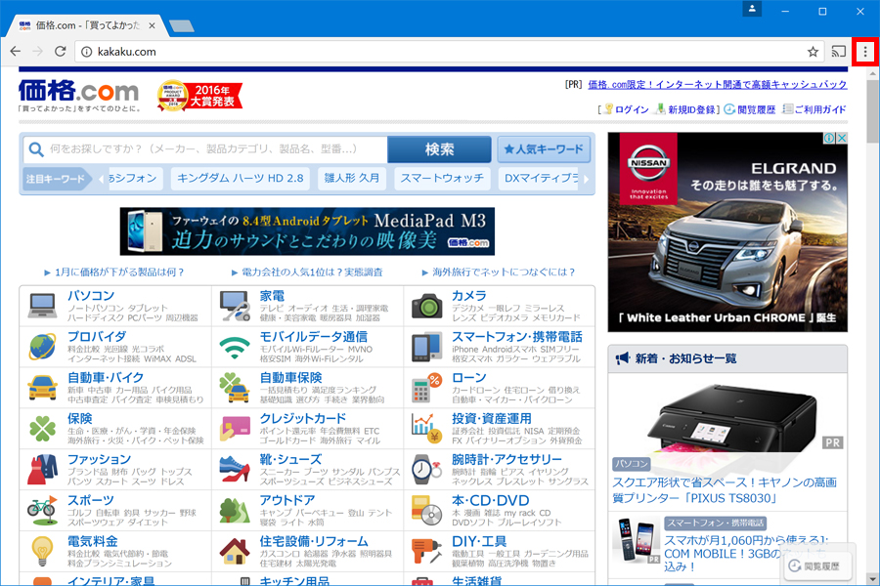Bookmark this page with the star icon
The height and width of the screenshot is (586, 880).
click(x=813, y=52)
